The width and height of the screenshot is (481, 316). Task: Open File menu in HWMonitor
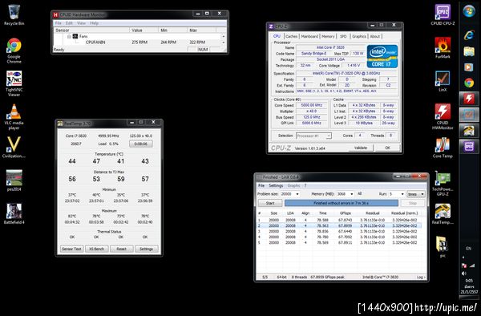click(x=58, y=23)
